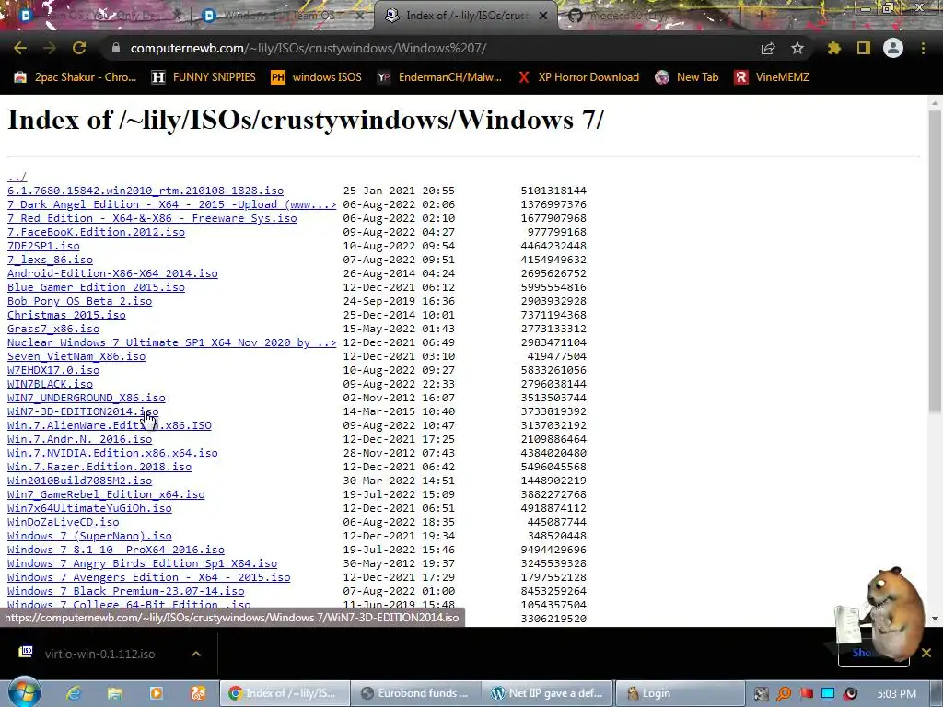The height and width of the screenshot is (707, 943).
Task: Click the Grass7_x86.iso link
Action: point(53,329)
